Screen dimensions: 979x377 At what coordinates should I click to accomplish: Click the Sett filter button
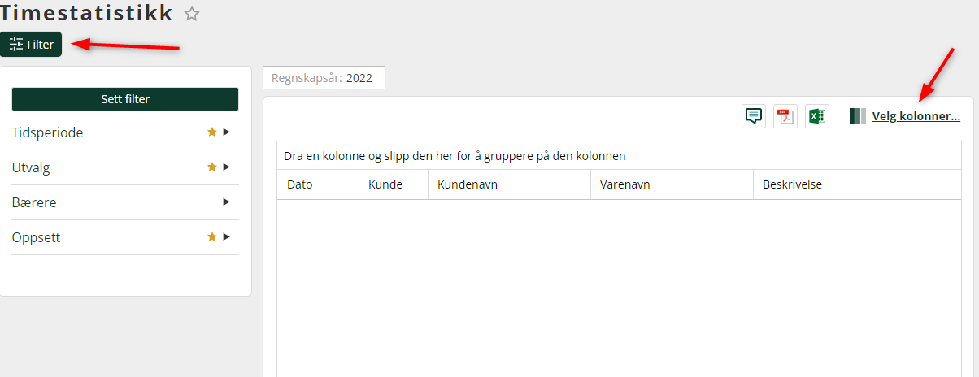(125, 99)
